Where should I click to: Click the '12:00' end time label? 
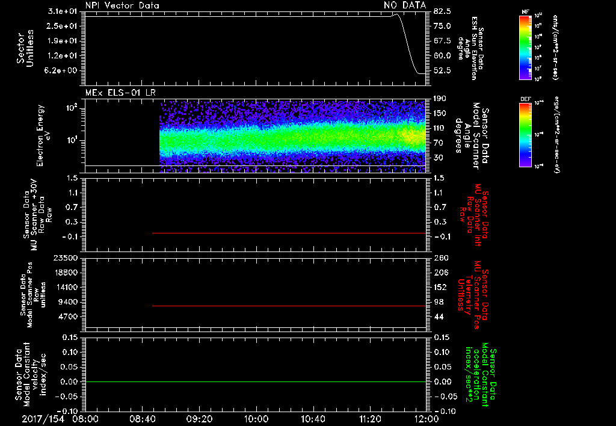point(427,419)
